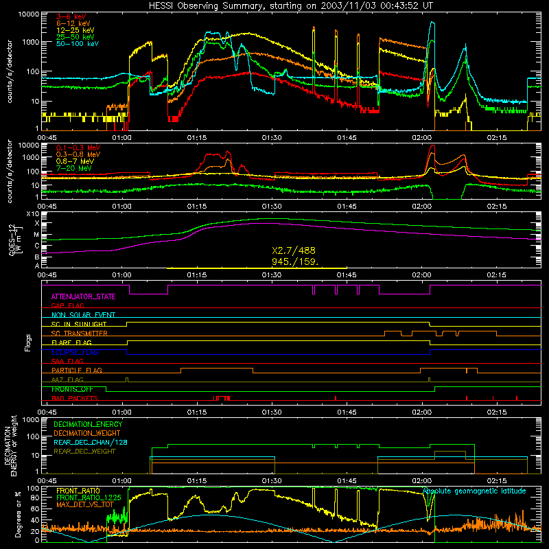The image size is (549, 549).
Task: Select the 12-25 keV legend label
Action: point(75,30)
